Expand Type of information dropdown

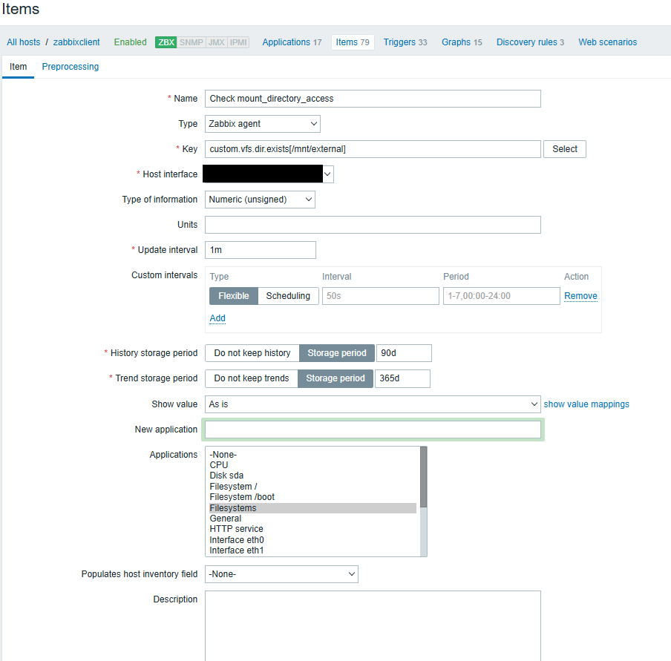tap(260, 200)
